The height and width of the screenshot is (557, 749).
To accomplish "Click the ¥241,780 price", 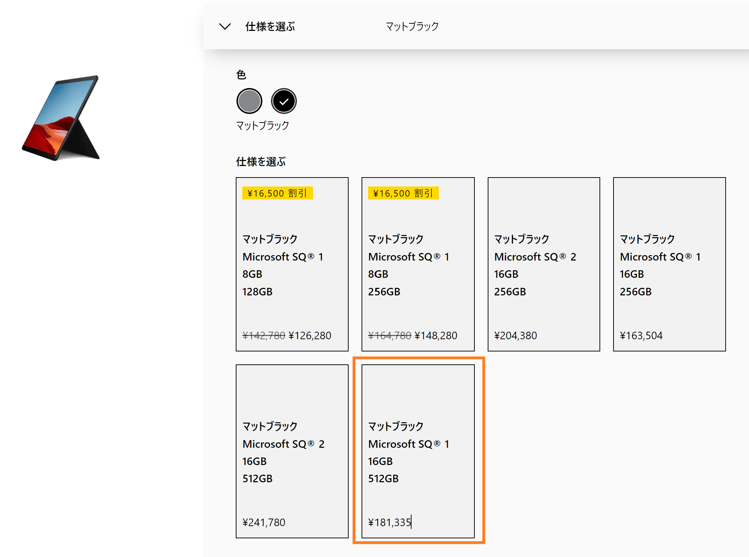I will [x=264, y=523].
